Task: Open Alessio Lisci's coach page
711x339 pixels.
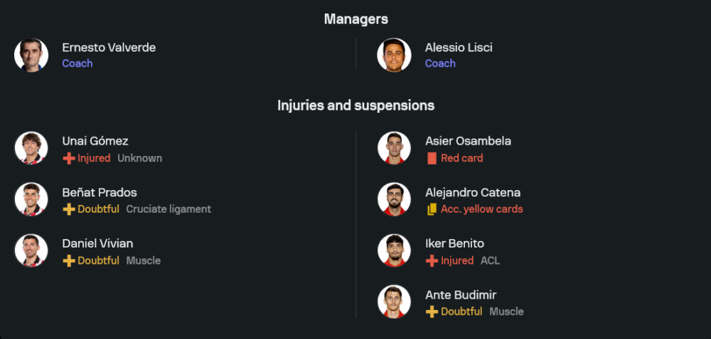Action: 459,48
